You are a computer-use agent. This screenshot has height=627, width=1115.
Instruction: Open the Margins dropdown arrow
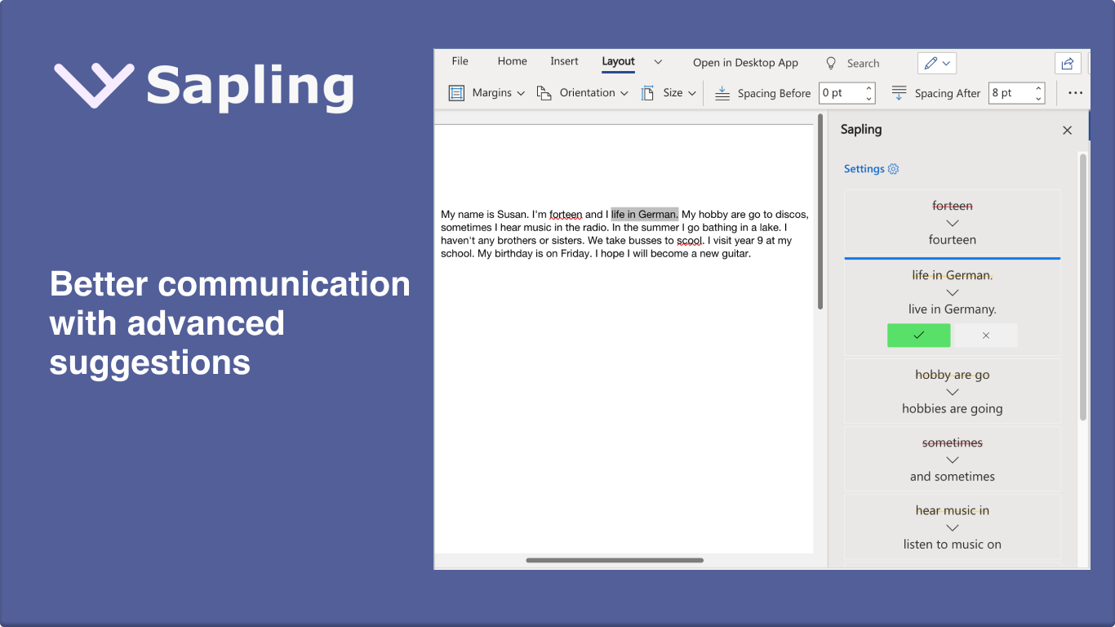[x=521, y=93]
